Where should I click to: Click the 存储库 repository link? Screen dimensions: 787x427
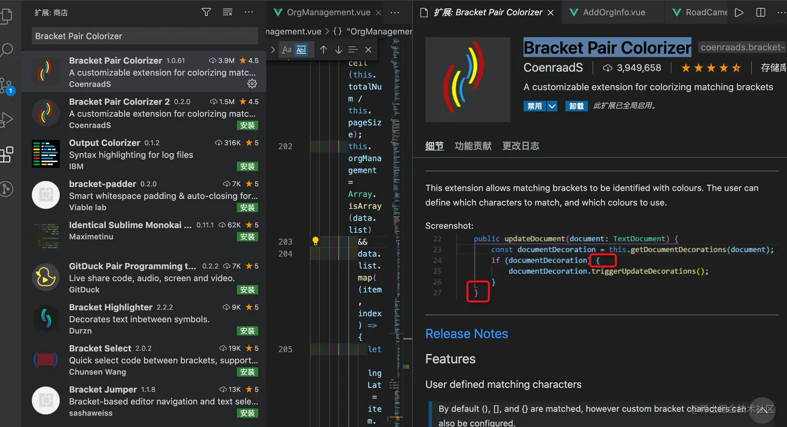(x=773, y=68)
